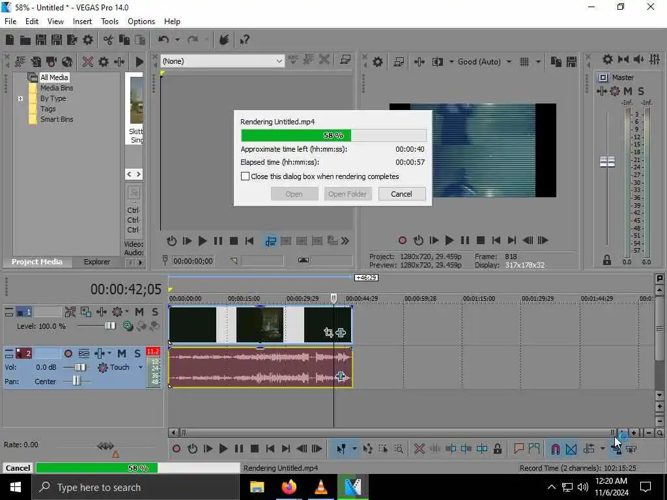Screen dimensions: 667x500
Task: Open project Properties gear in main toolbar
Action: pyautogui.click(x=88, y=40)
